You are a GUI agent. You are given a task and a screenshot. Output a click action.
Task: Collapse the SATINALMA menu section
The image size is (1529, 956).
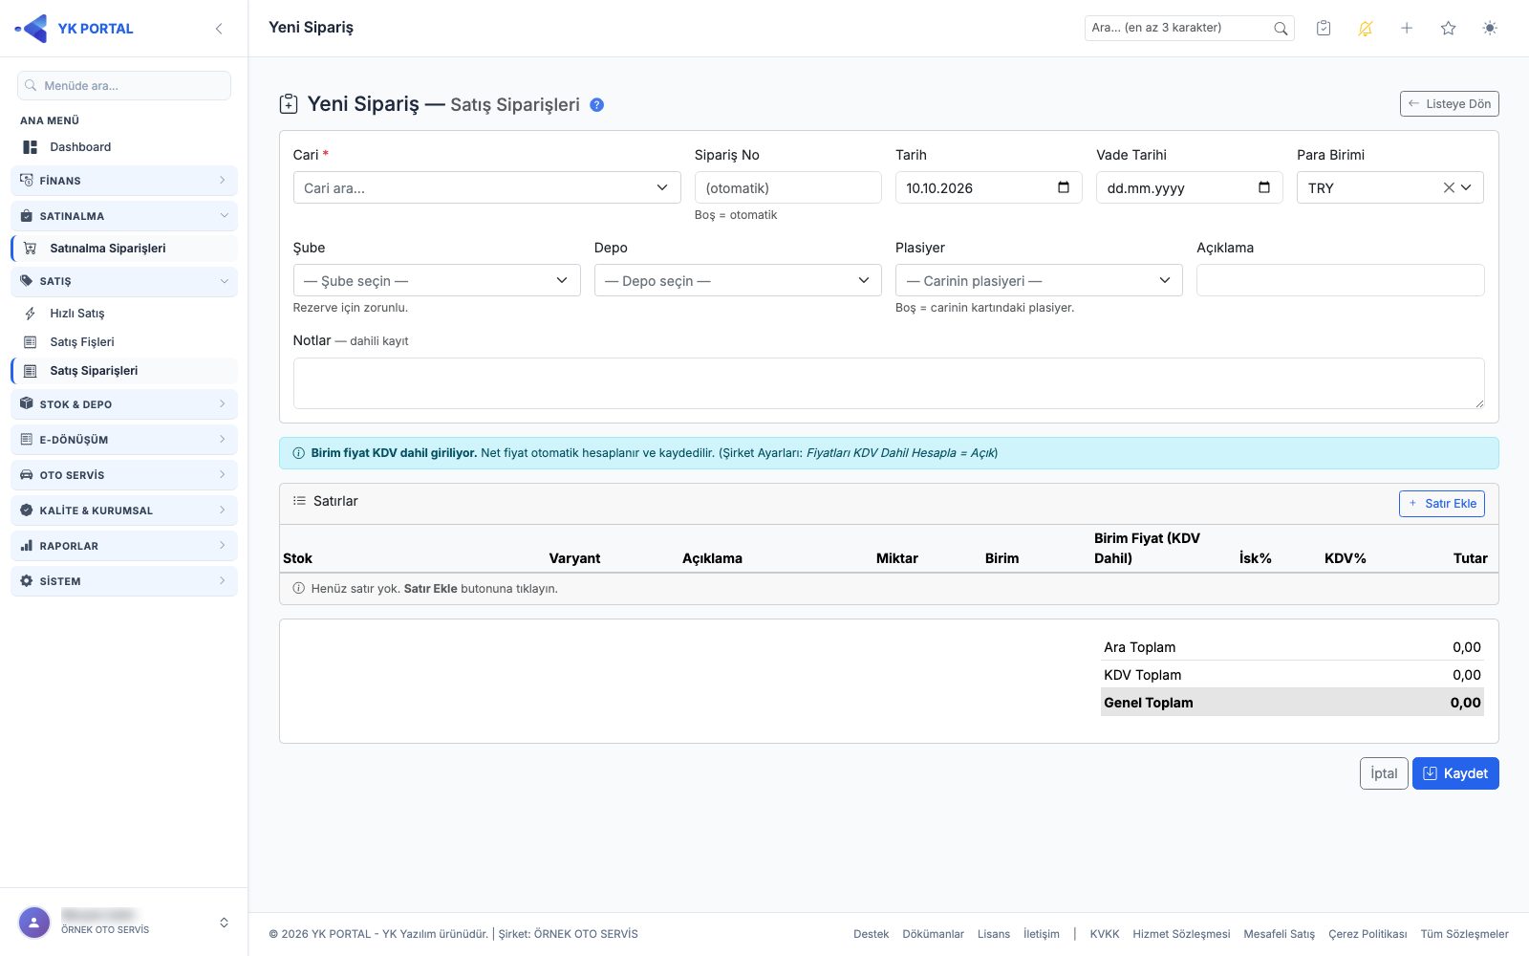124,216
